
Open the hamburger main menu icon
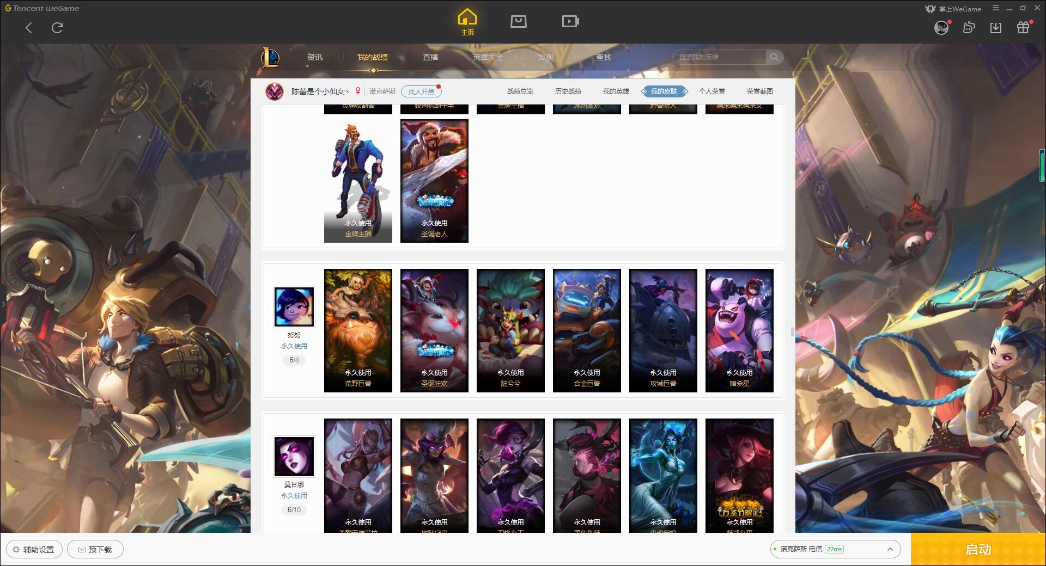click(996, 8)
